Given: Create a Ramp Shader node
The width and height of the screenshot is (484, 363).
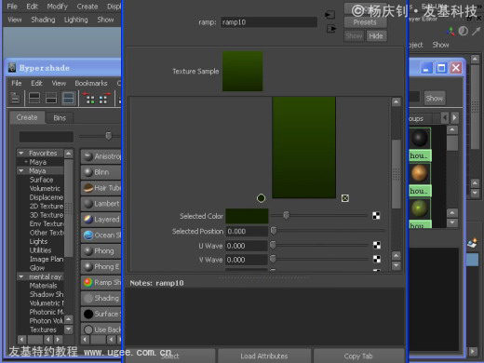Looking at the screenshot, I should (x=101, y=282).
